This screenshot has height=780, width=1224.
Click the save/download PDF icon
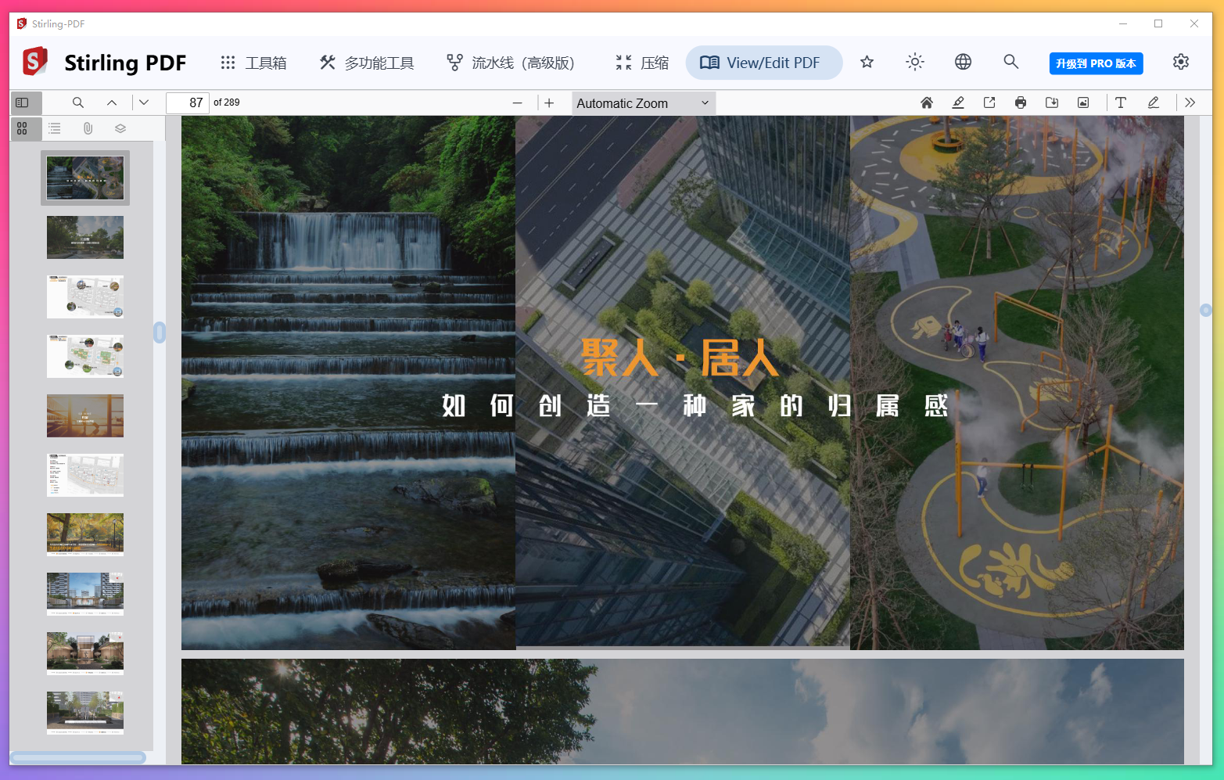tap(1052, 102)
